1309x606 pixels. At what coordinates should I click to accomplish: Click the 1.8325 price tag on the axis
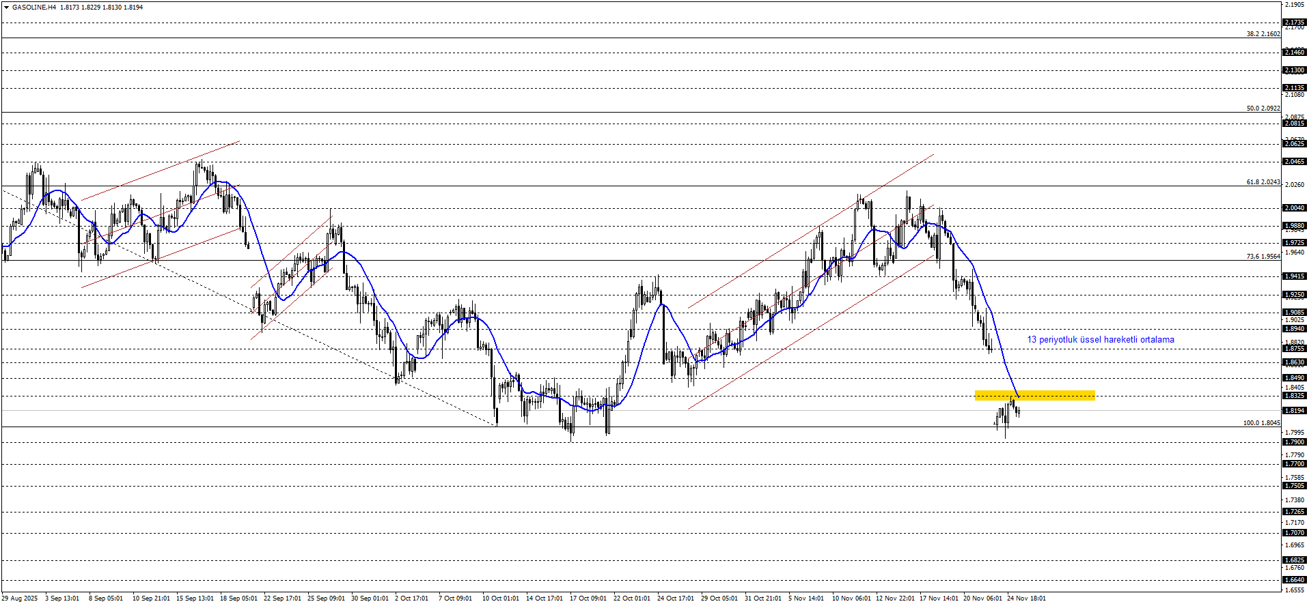1295,396
